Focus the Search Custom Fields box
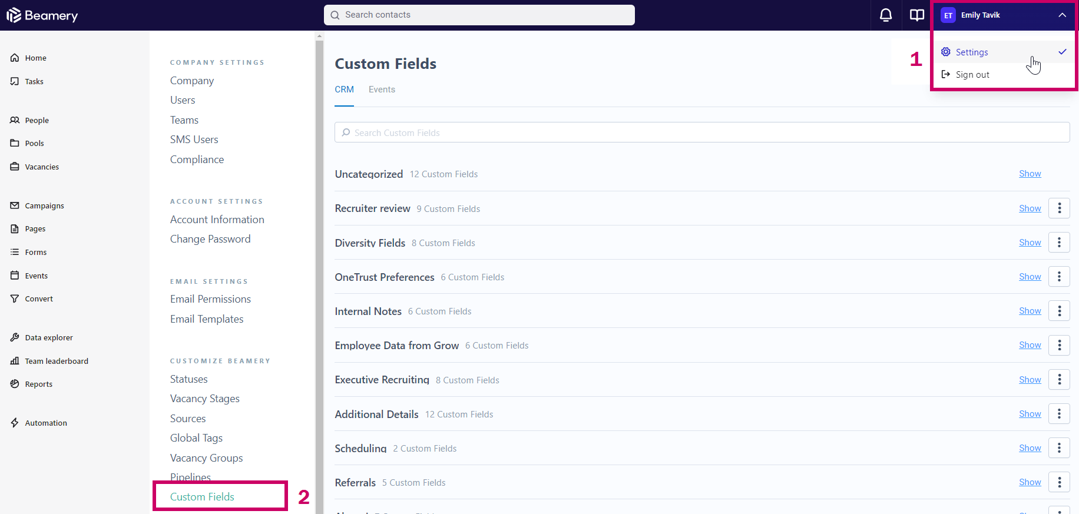 tap(702, 132)
